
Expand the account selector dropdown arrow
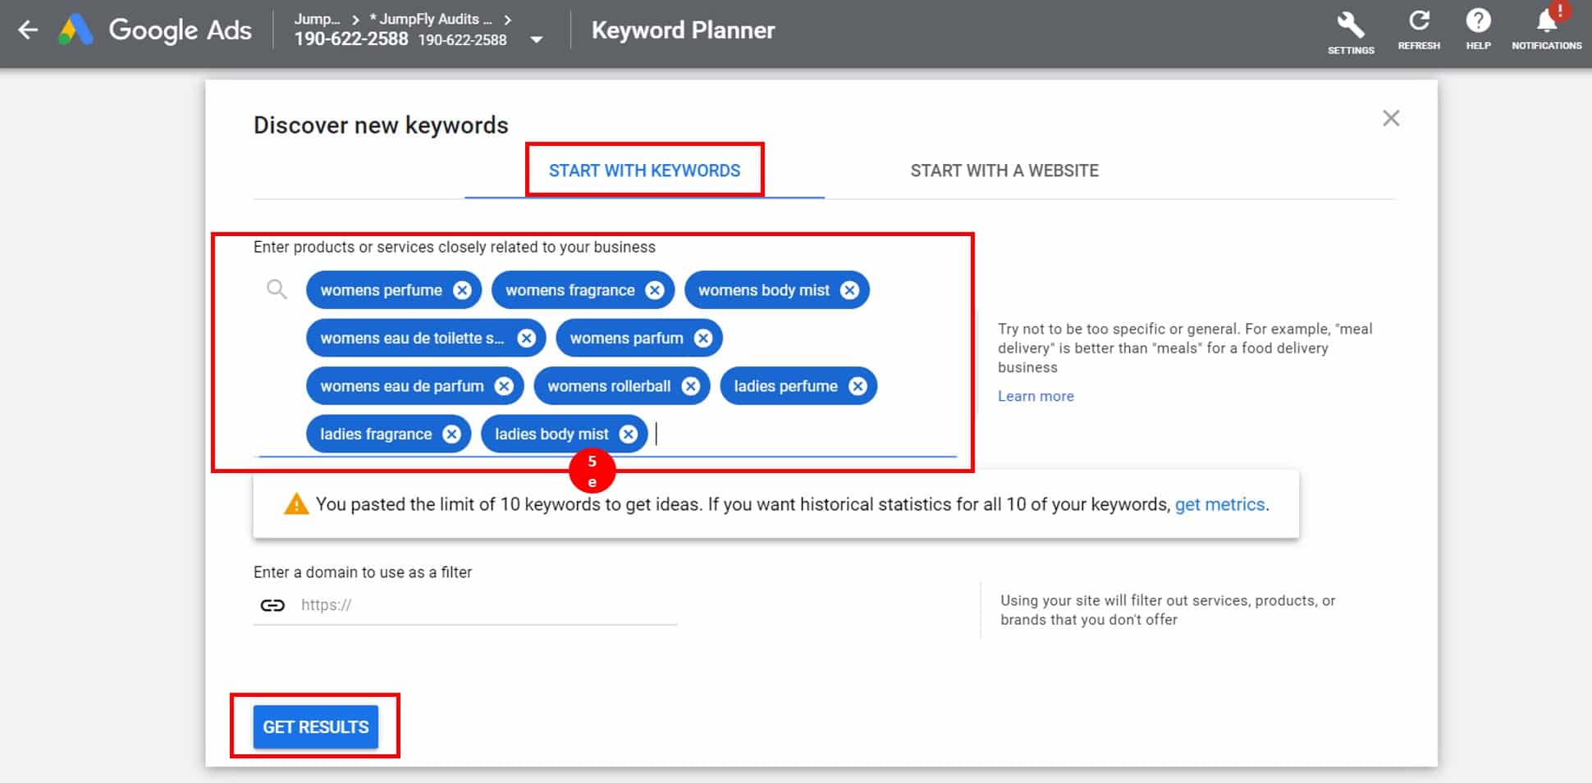click(x=537, y=39)
